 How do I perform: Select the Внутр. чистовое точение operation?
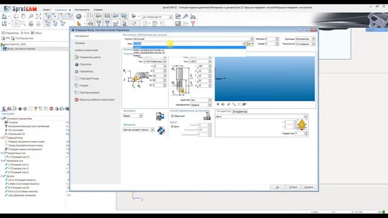(x=21, y=49)
